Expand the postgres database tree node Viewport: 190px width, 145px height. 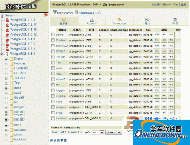coord(6,130)
